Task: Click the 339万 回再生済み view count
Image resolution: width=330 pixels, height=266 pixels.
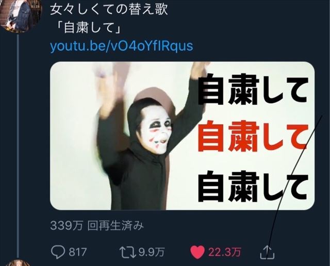Action: 97,226
